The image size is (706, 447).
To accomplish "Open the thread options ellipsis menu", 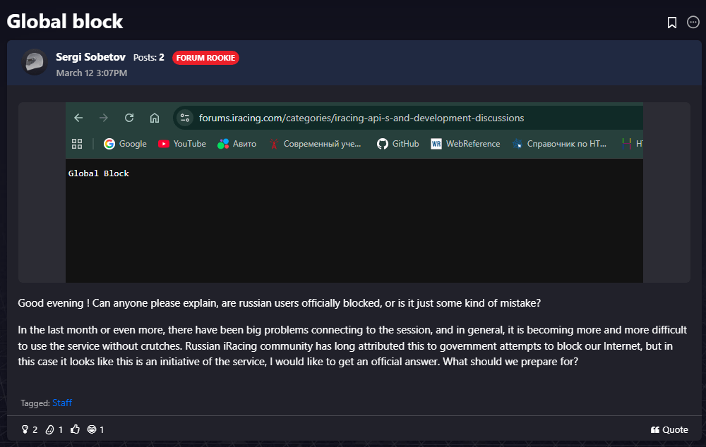I will 693,23.
